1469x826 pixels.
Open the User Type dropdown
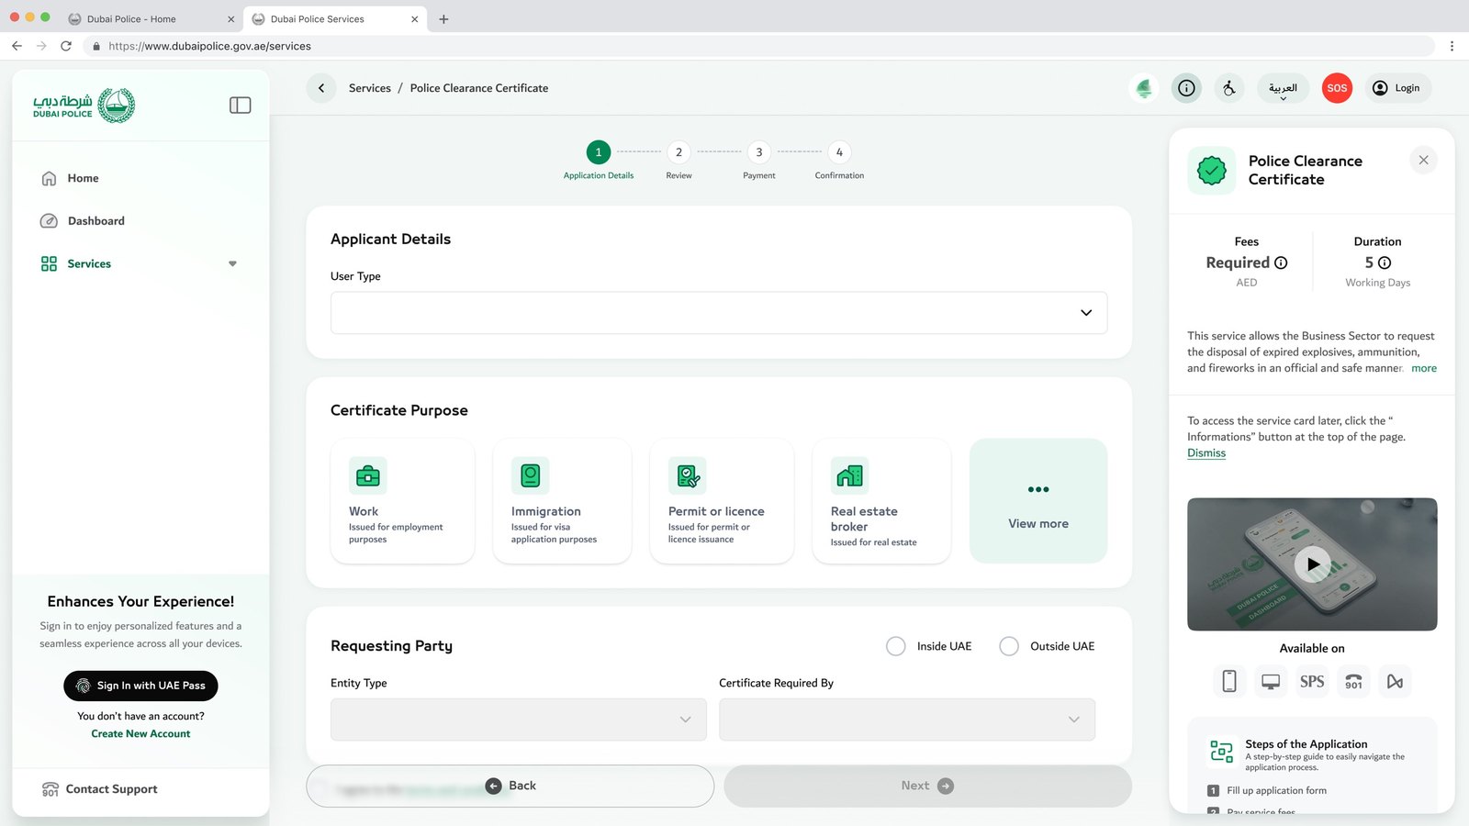point(719,313)
